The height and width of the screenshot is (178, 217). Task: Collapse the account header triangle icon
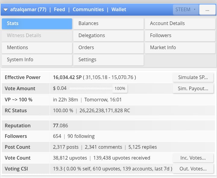coord(6,10)
